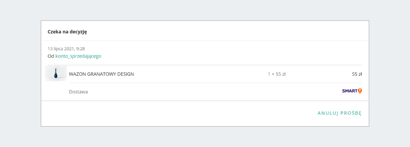Click the "Dostawa" delivery label
Screen dimensions: 410x147
[x=78, y=92]
